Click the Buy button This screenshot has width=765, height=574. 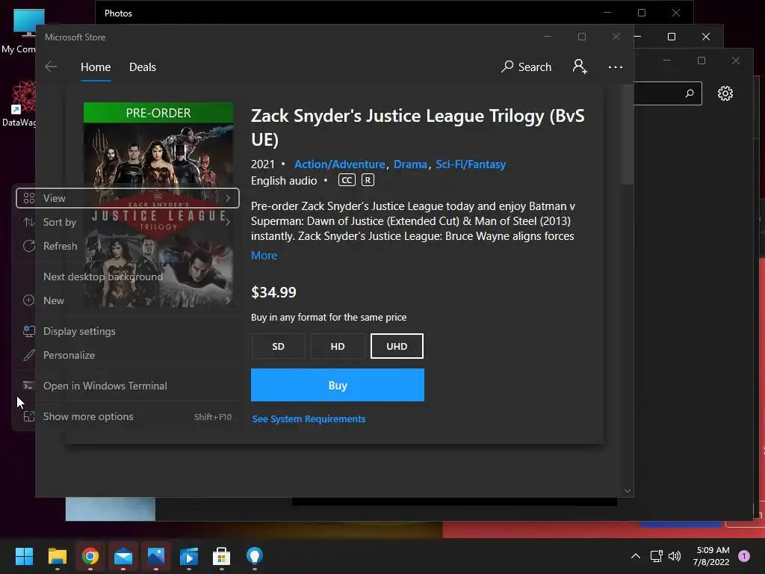[338, 385]
